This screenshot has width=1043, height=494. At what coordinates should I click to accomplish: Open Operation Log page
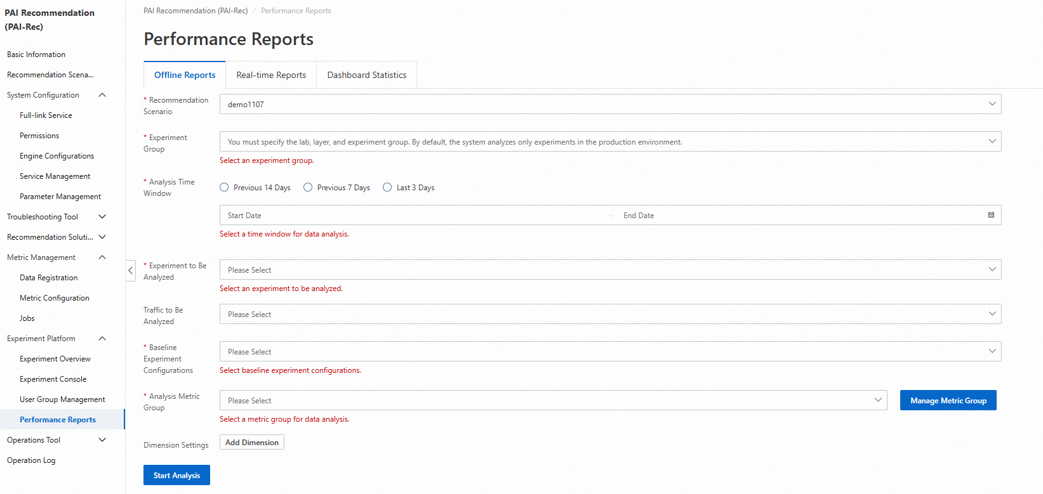coord(31,460)
